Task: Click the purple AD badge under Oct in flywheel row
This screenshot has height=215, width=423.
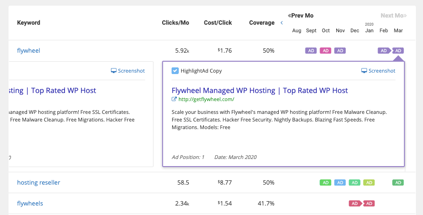Action: tap(340, 50)
